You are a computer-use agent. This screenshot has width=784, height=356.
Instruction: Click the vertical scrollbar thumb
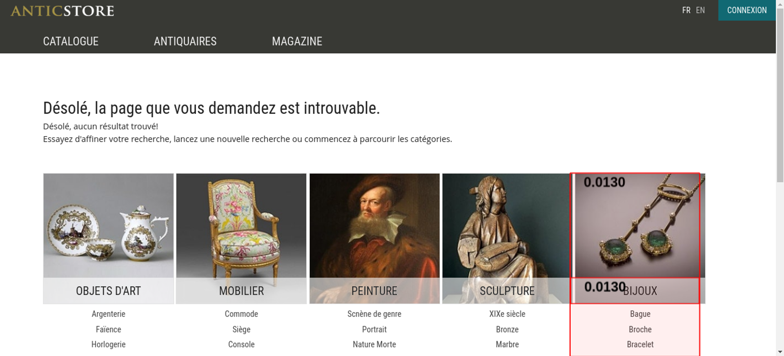[780, 94]
